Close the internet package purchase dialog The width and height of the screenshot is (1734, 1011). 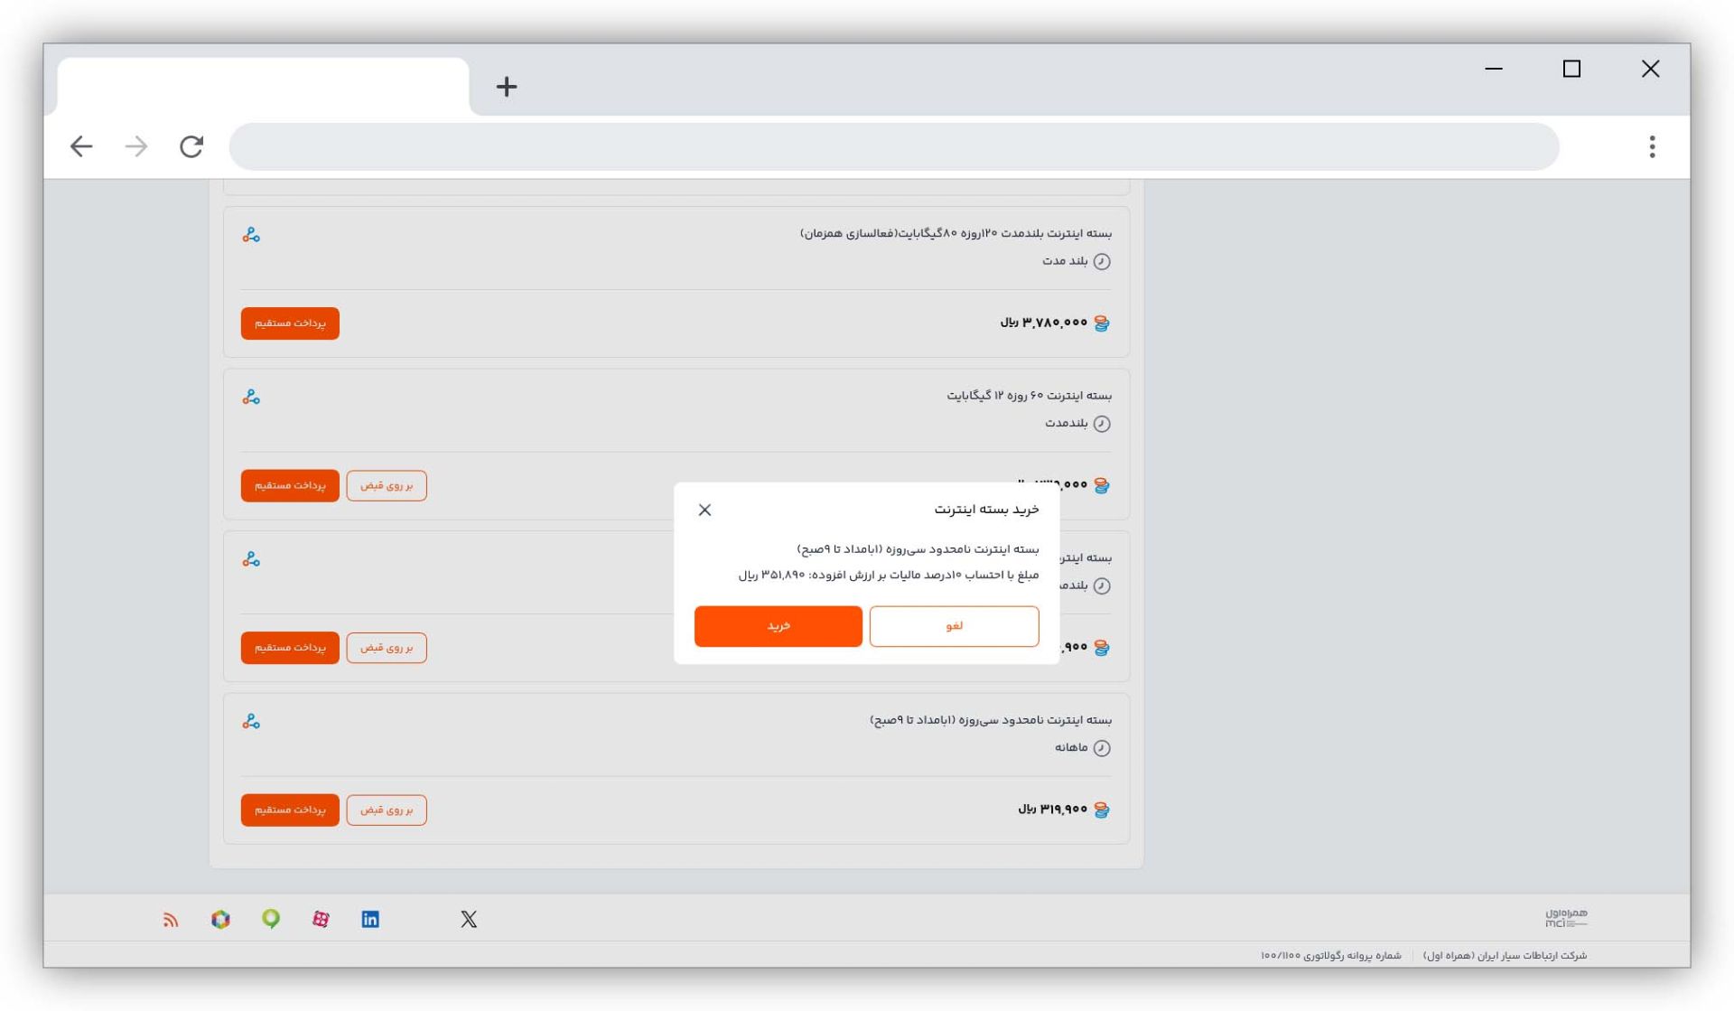pos(704,510)
